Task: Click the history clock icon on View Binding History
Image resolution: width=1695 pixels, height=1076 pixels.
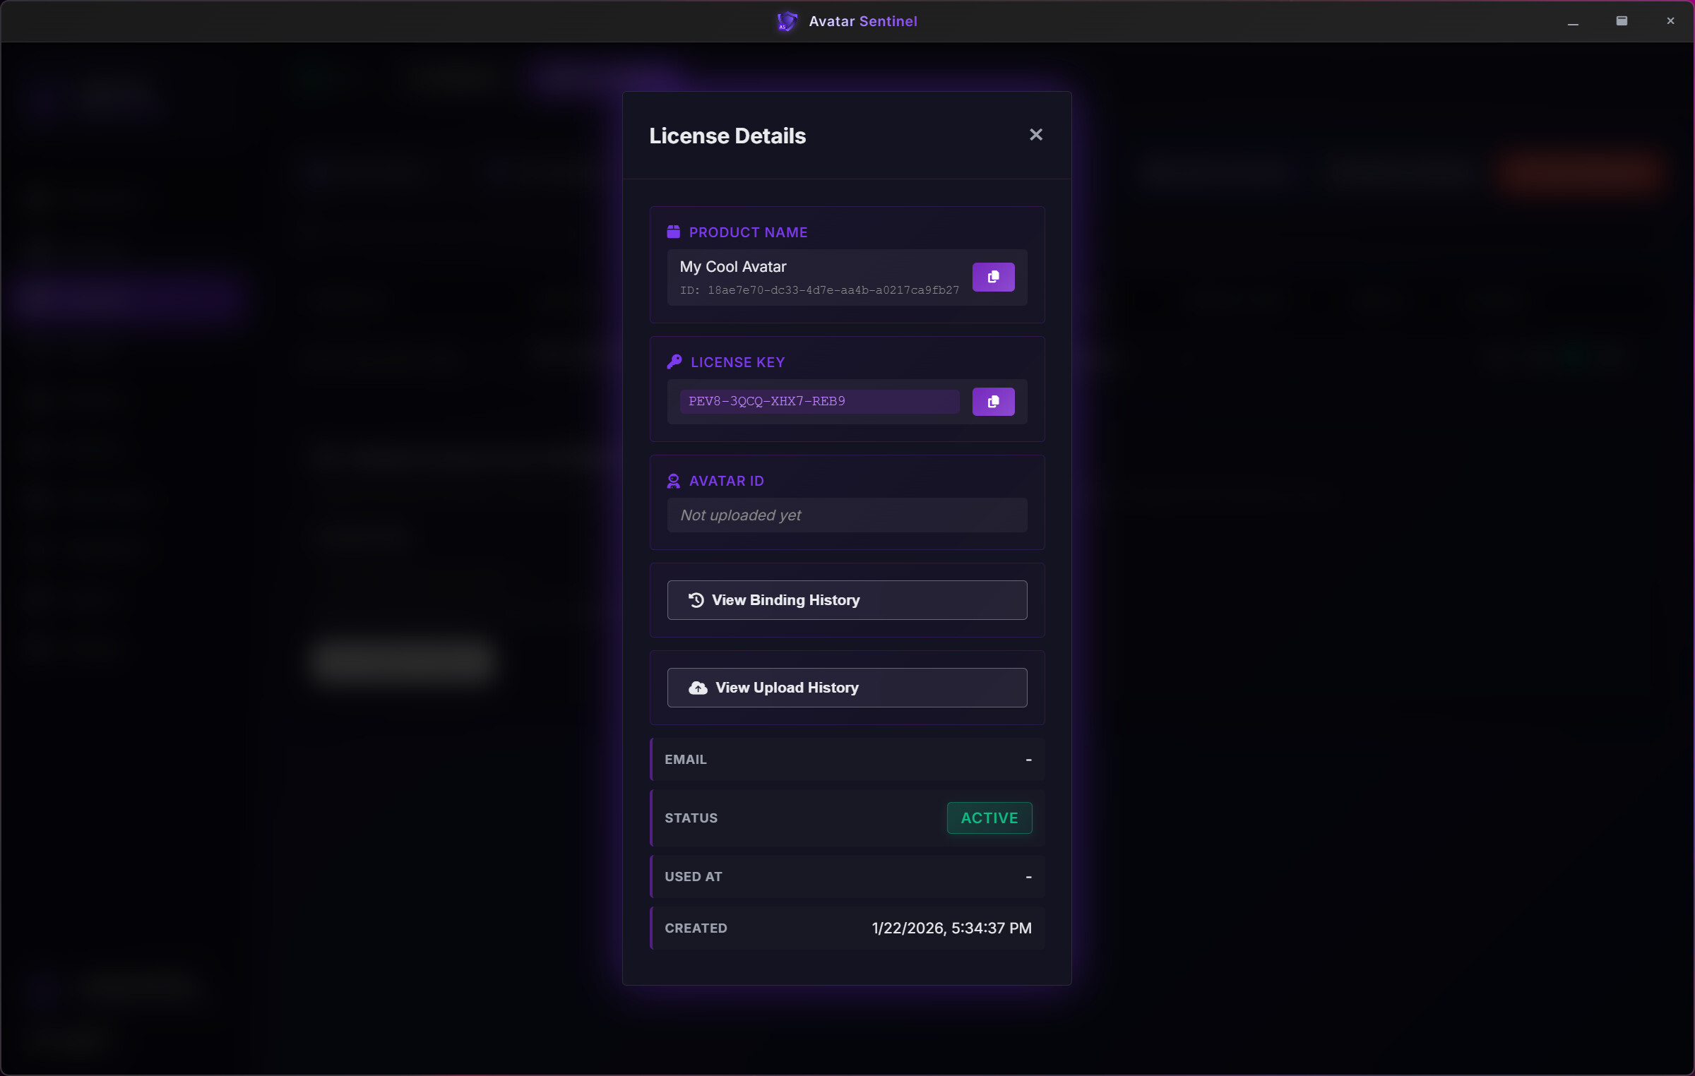Action: pos(694,599)
